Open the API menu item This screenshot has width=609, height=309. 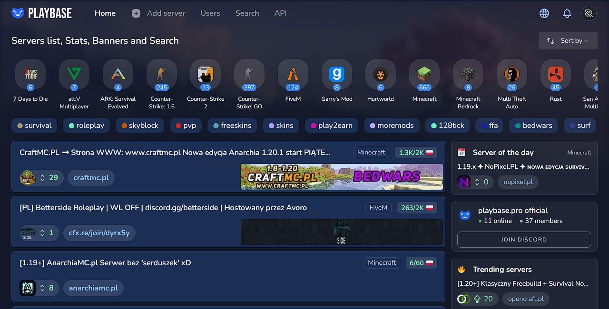click(x=280, y=13)
